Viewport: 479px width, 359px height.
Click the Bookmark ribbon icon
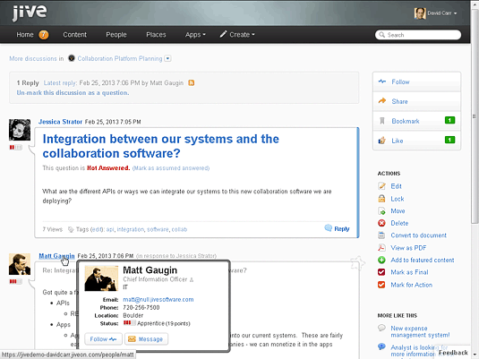point(381,121)
